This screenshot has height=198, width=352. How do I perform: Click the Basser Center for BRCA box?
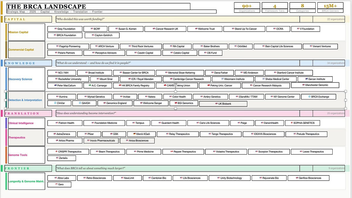[x=134, y=73]
